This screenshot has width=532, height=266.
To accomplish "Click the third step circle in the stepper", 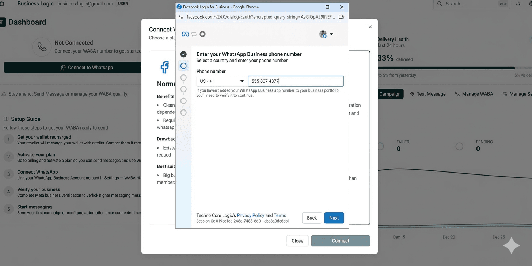I will coord(183,77).
